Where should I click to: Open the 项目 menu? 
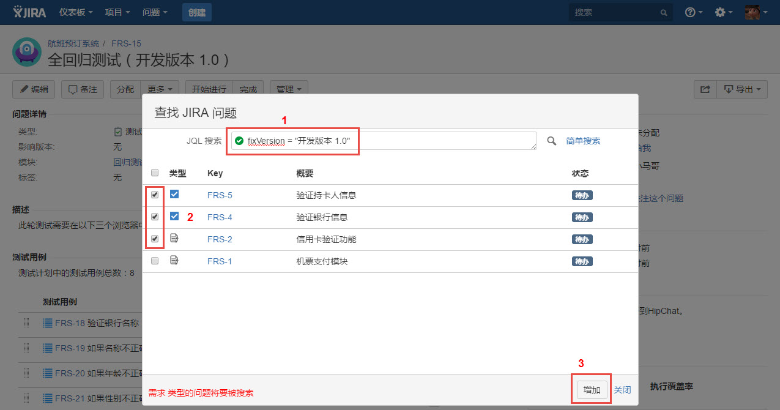coord(117,12)
